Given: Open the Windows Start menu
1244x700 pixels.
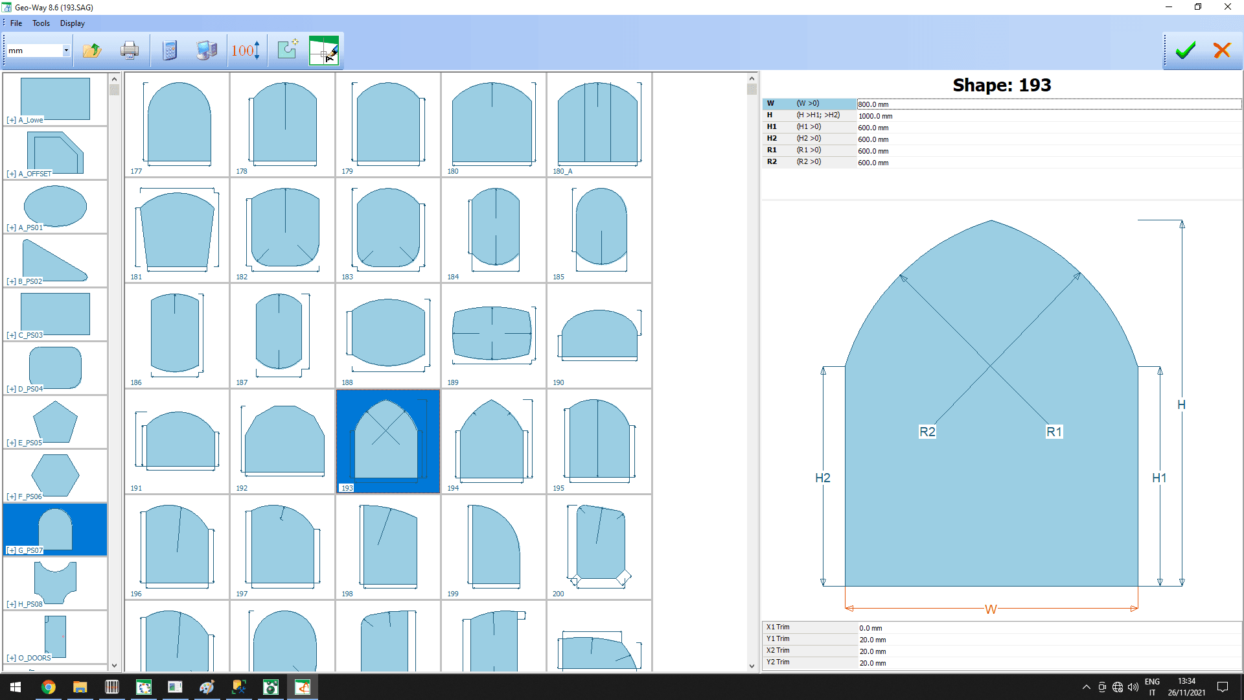Looking at the screenshot, I should click(16, 687).
